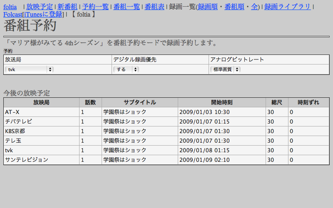Click the 放映局 column header
The height and width of the screenshot is (208, 333).
pos(41,102)
